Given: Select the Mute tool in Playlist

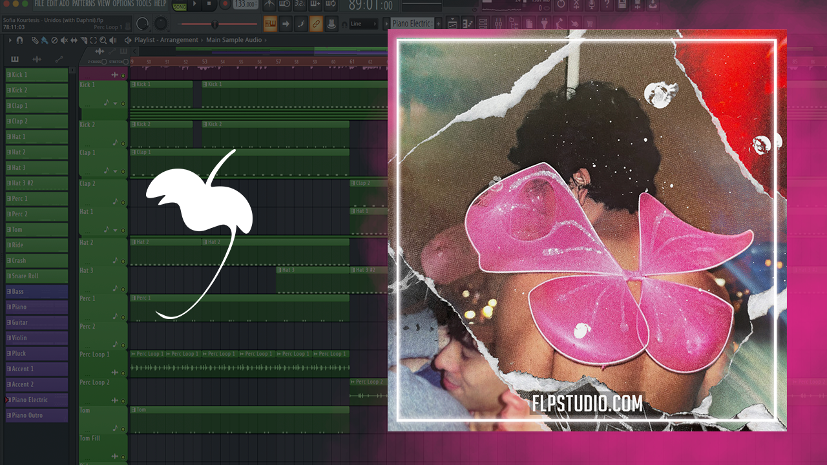Looking at the screenshot, I should pos(64,40).
